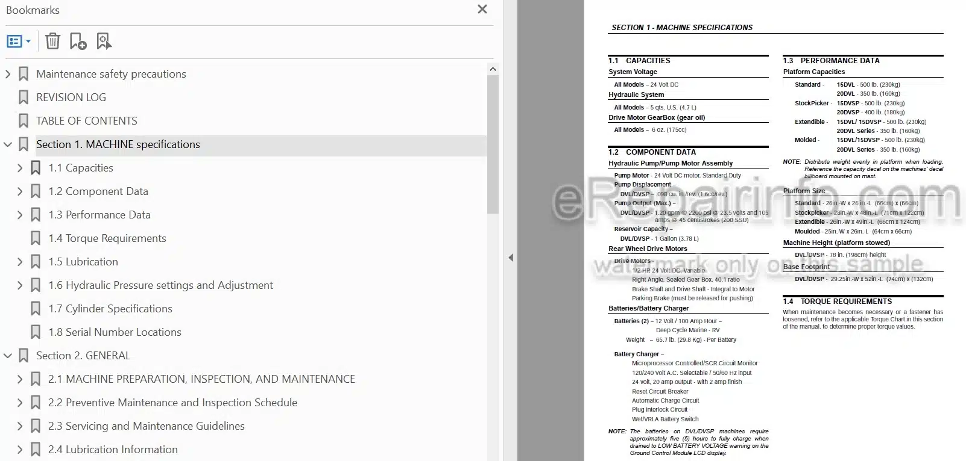Click the Batteries/Battery Charger subheading

[648, 308]
